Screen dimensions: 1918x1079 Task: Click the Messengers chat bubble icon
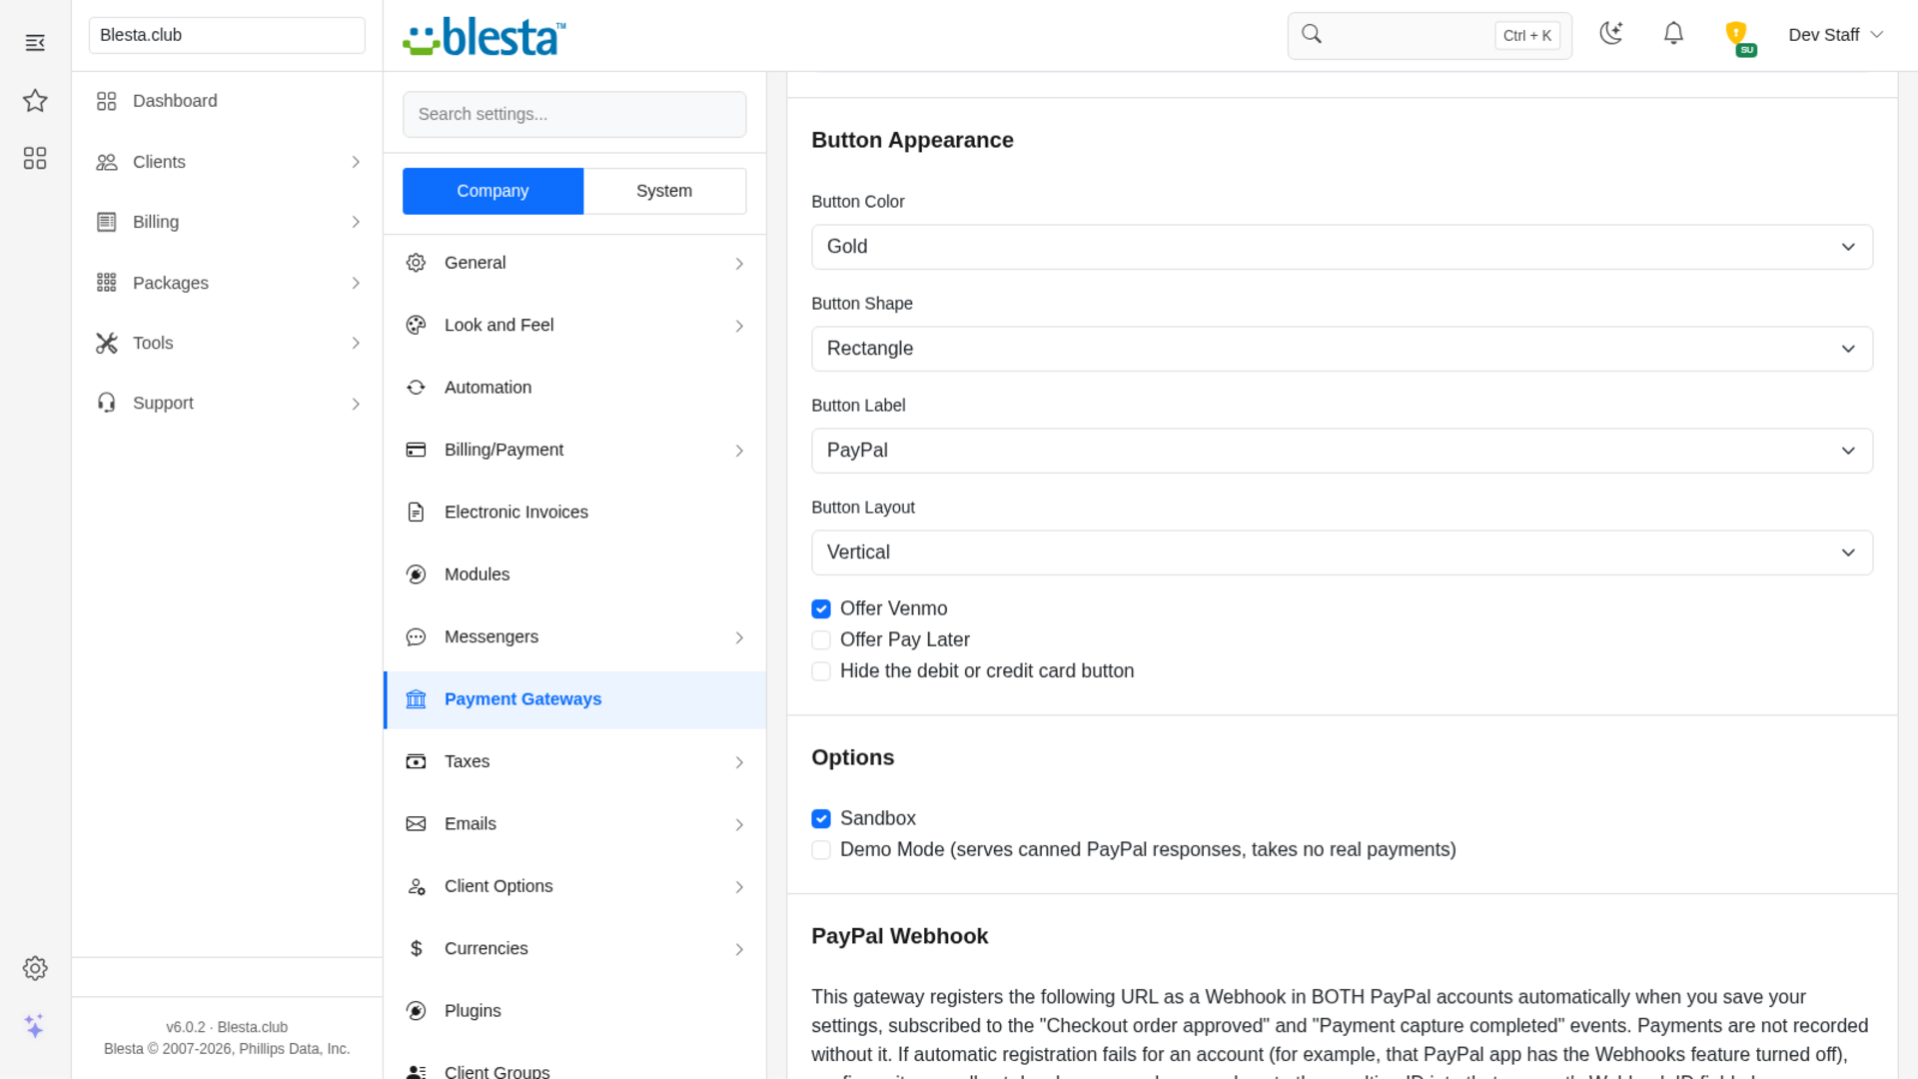coord(417,637)
